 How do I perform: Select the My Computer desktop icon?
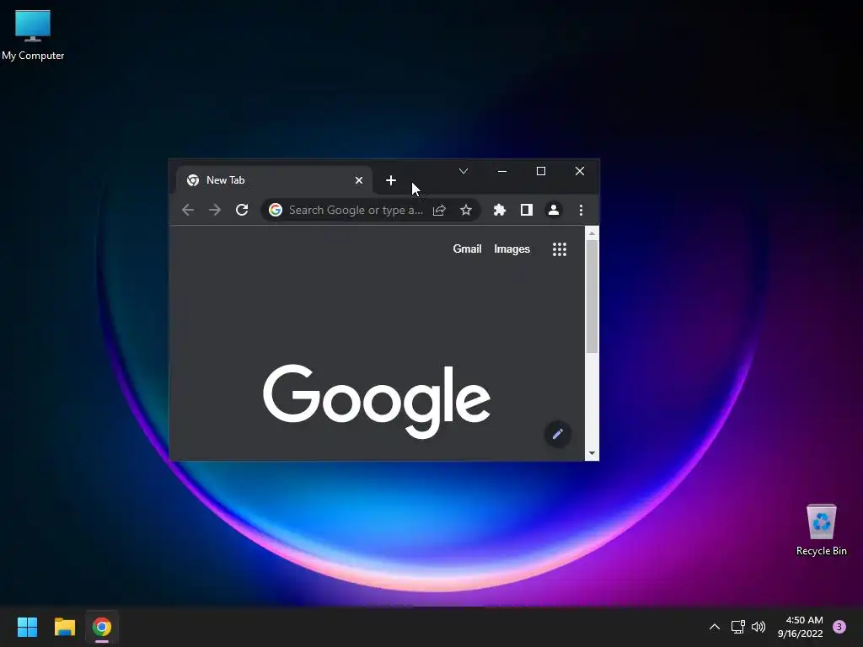tap(33, 35)
